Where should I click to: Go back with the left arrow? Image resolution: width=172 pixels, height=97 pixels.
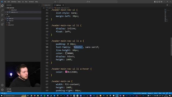55,2
